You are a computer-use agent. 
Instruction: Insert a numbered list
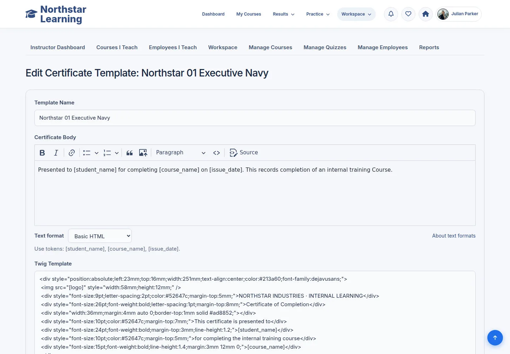107,153
